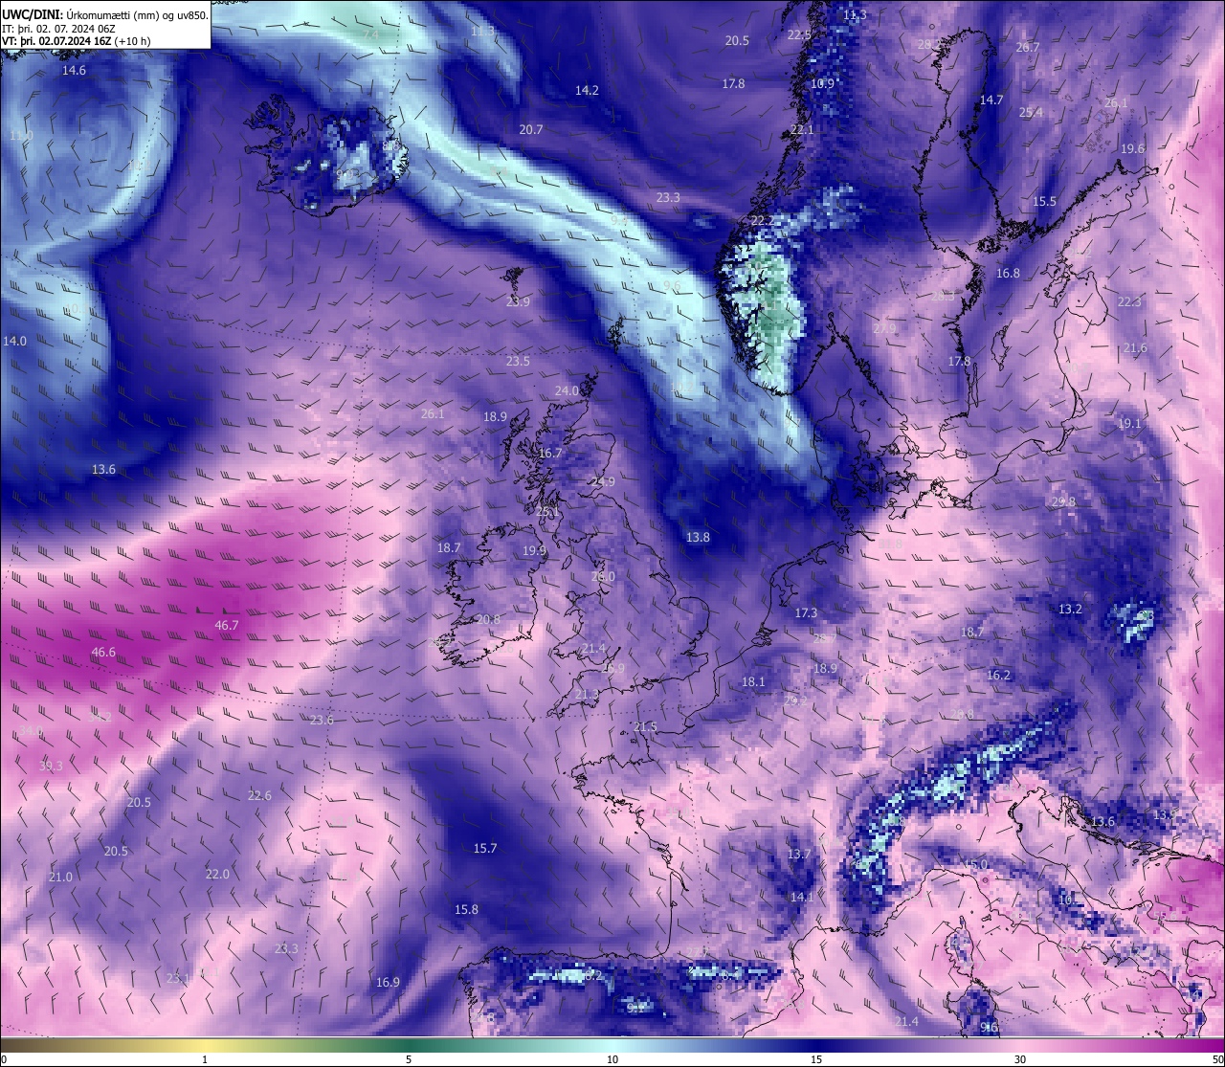Click the 14.0 value at the left edge
This screenshot has width=1225, height=1067.
[x=14, y=341]
